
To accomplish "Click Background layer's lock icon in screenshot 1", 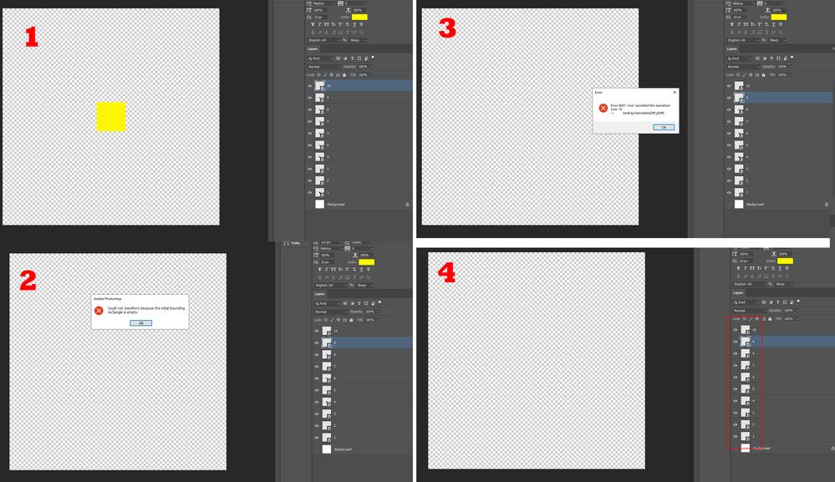I will point(407,205).
